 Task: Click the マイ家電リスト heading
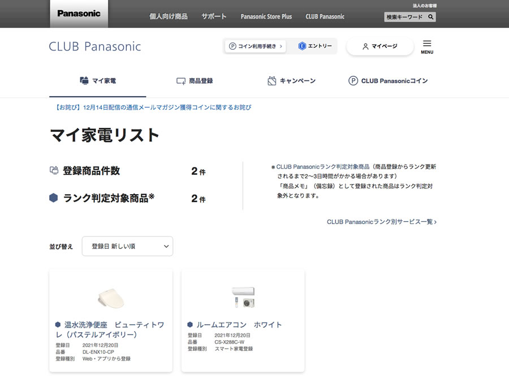(x=105, y=135)
